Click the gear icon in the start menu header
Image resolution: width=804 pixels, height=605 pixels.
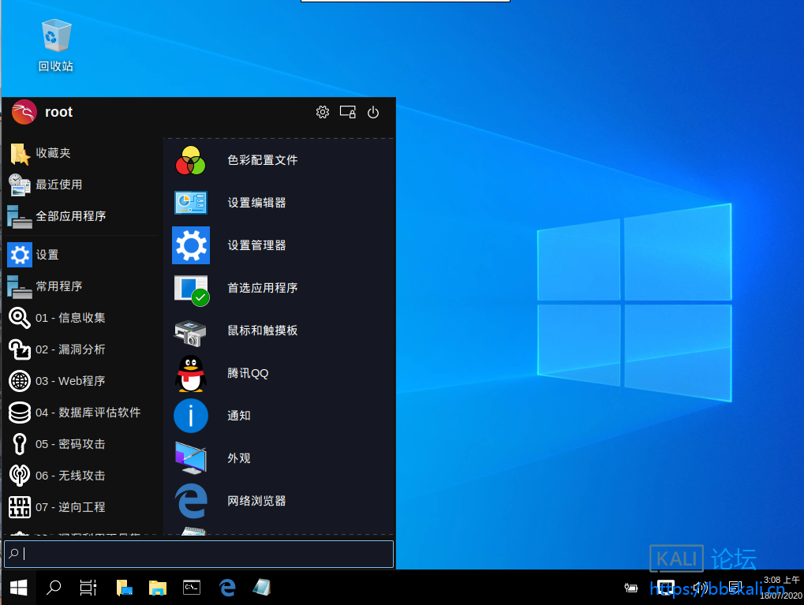[323, 112]
